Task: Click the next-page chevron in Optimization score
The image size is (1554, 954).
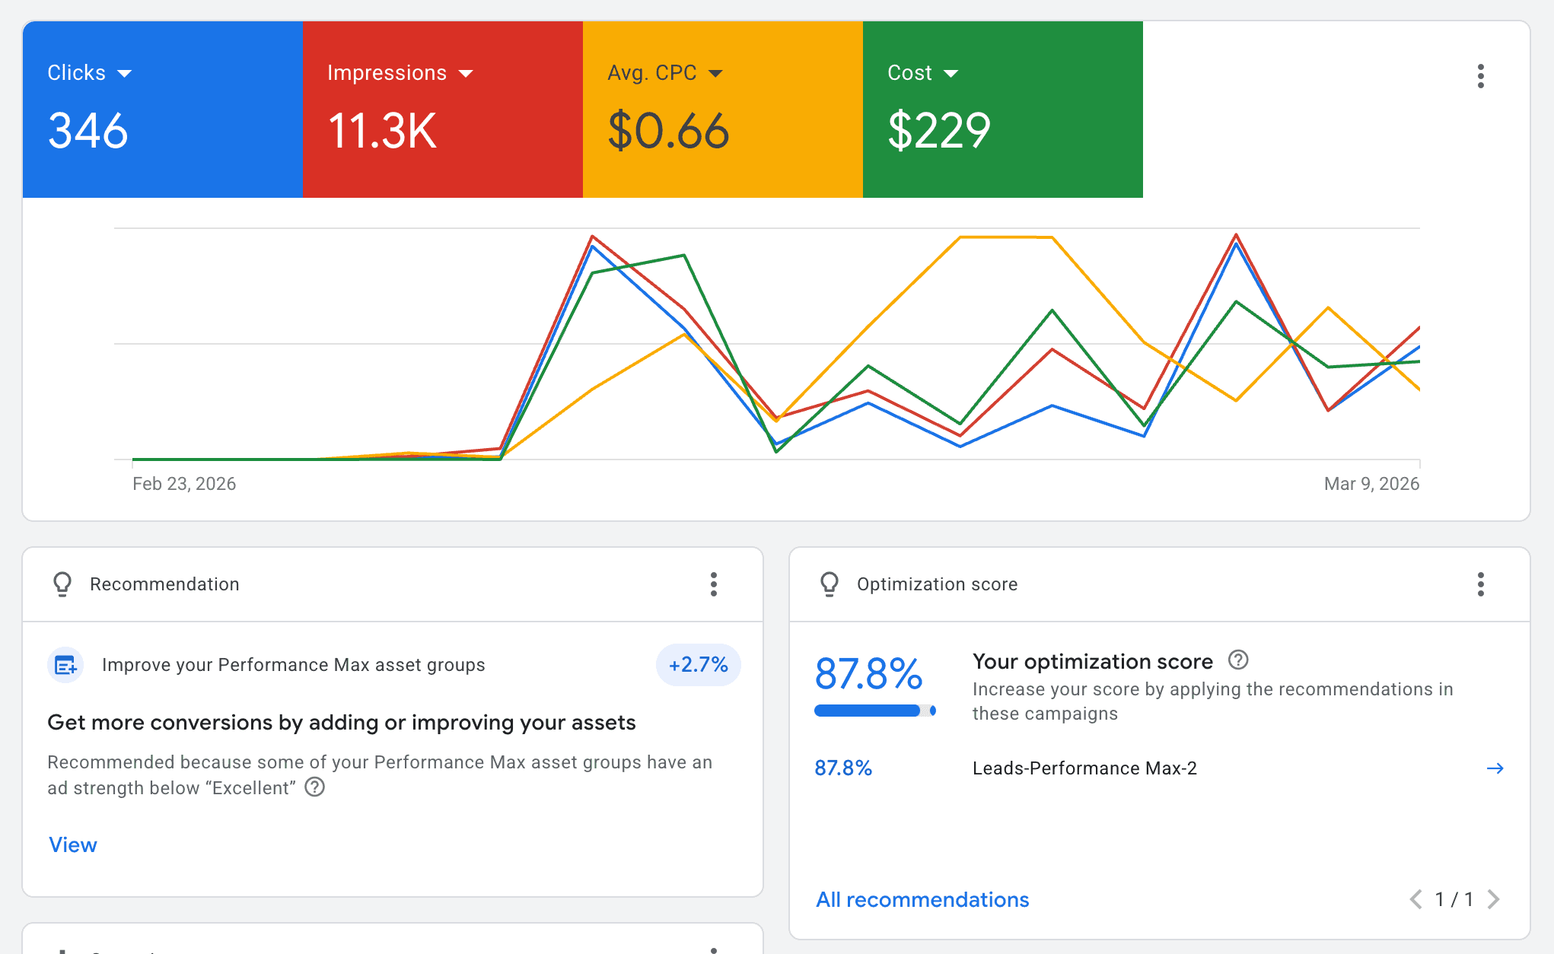Action: point(1492,899)
